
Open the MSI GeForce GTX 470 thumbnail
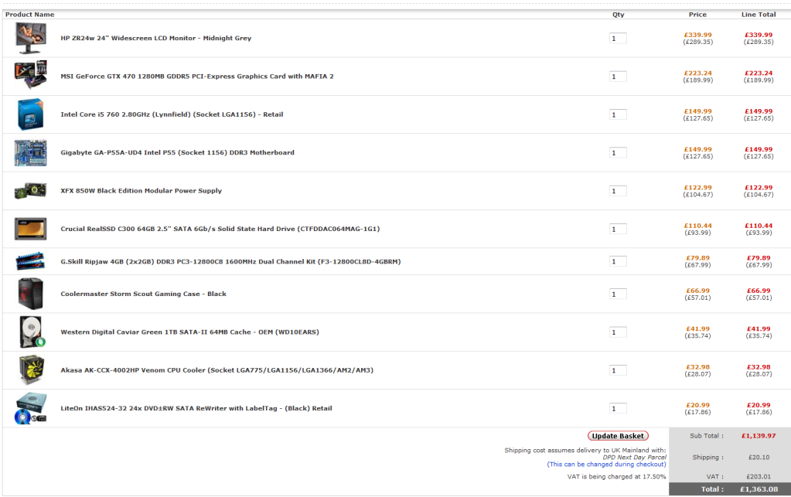coord(31,75)
